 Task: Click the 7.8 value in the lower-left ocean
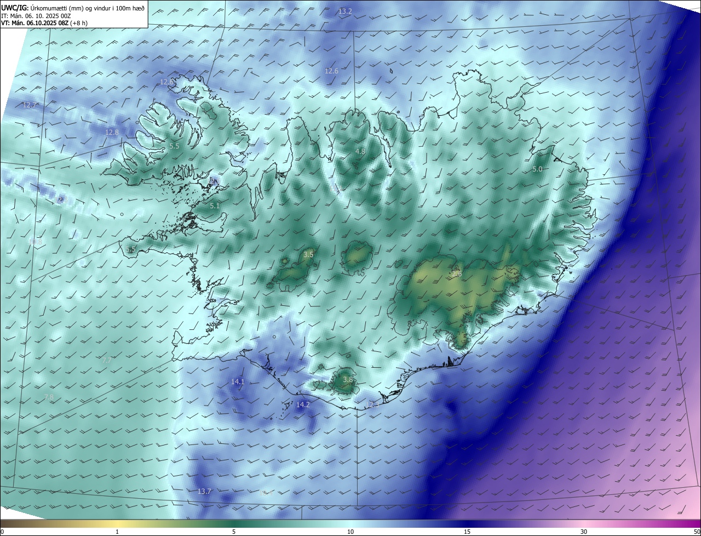(x=49, y=397)
